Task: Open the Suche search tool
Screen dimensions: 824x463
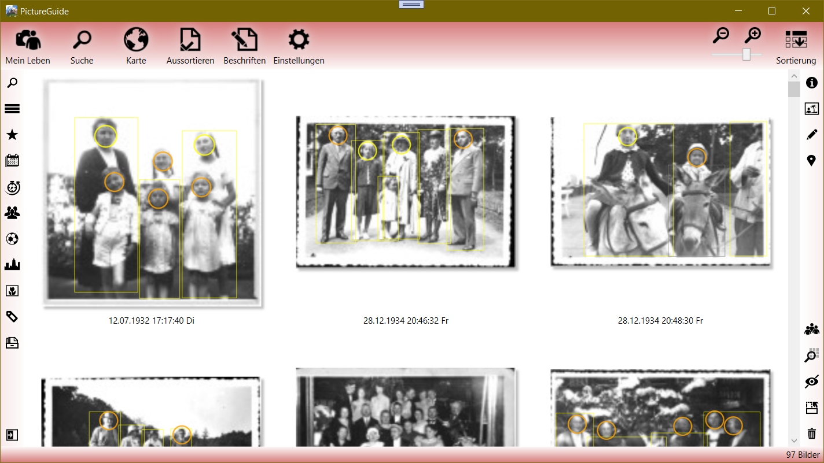Action: [x=82, y=46]
